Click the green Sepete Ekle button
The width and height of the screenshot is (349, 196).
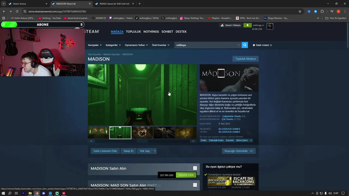pos(186,175)
